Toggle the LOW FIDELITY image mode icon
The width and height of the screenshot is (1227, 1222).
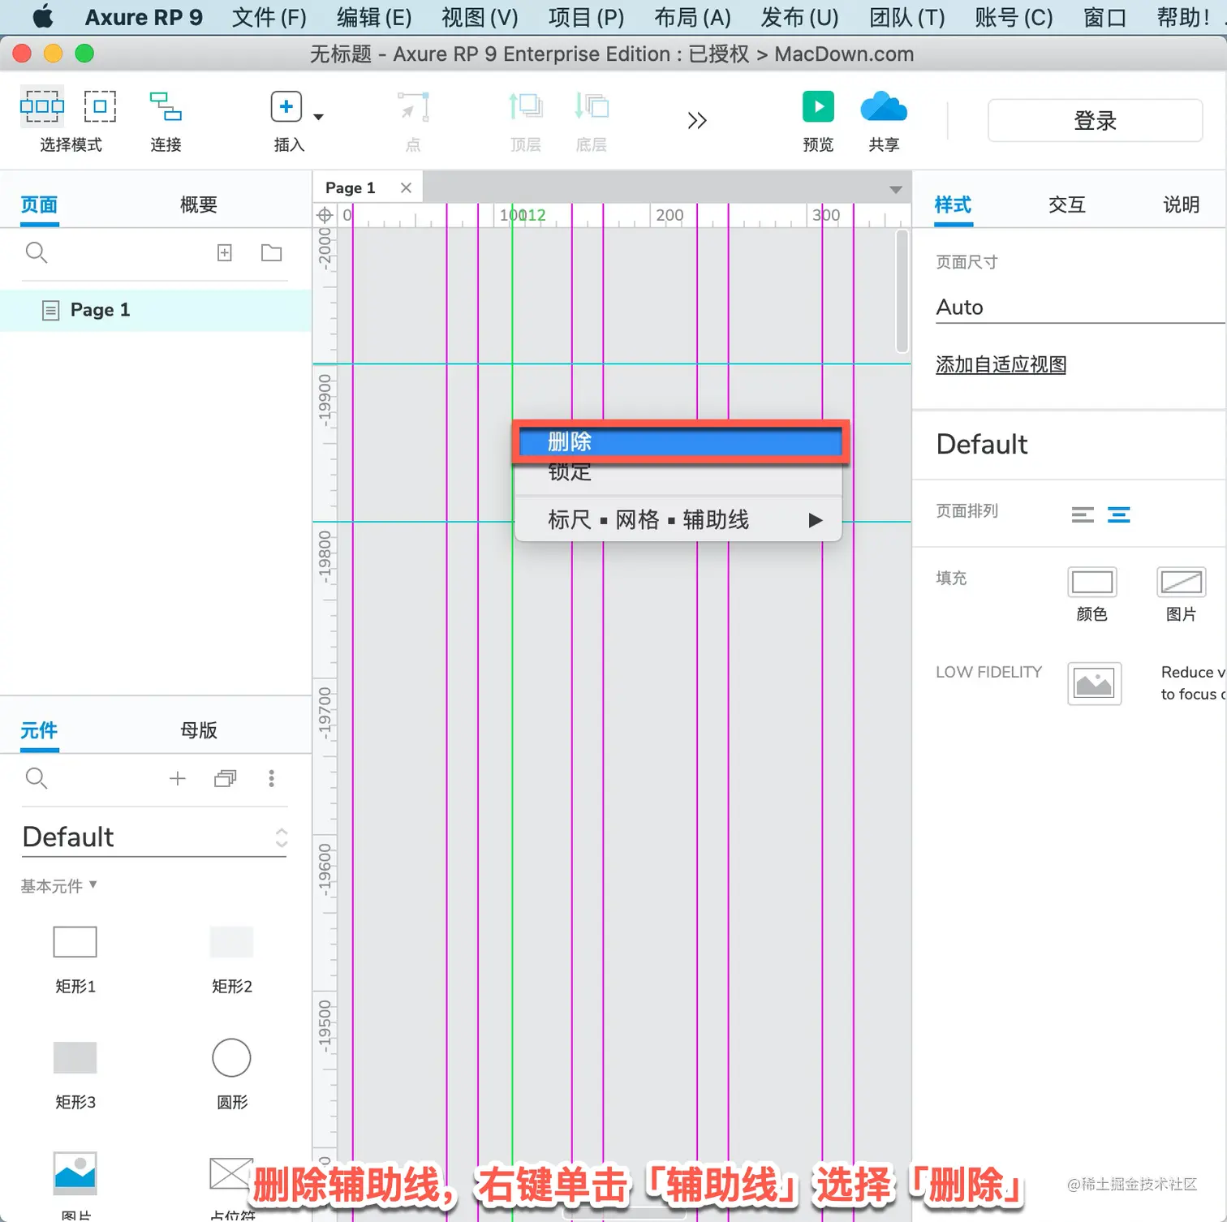point(1094,683)
